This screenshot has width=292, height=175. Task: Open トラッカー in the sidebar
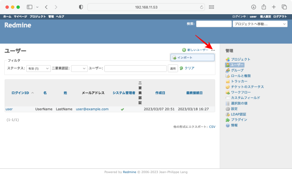point(239,81)
